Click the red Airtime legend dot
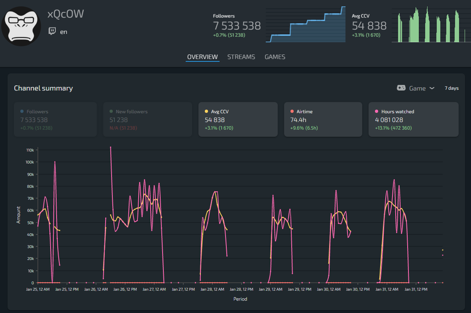The height and width of the screenshot is (313, 471). [292, 112]
